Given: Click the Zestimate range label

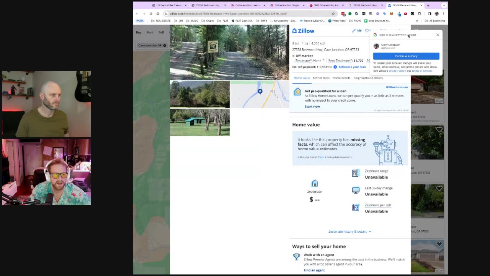Looking at the screenshot, I should (x=376, y=171).
